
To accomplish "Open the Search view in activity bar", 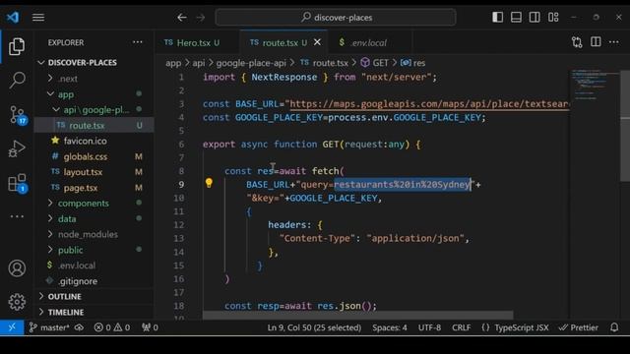I will 17,81.
